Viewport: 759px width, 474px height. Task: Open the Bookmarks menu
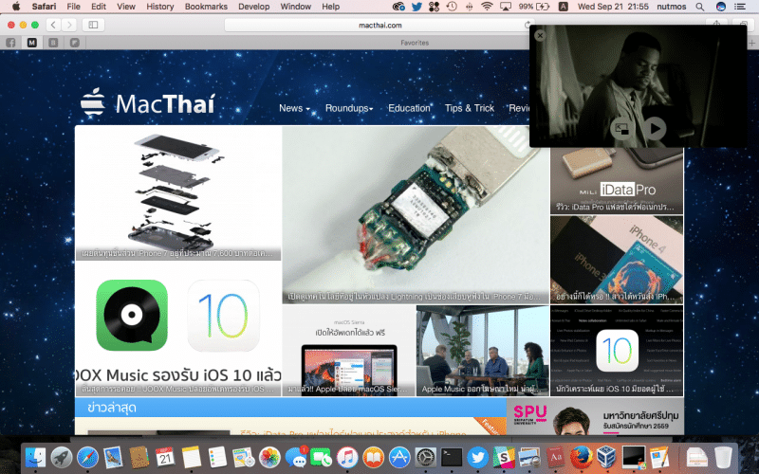pos(206,7)
